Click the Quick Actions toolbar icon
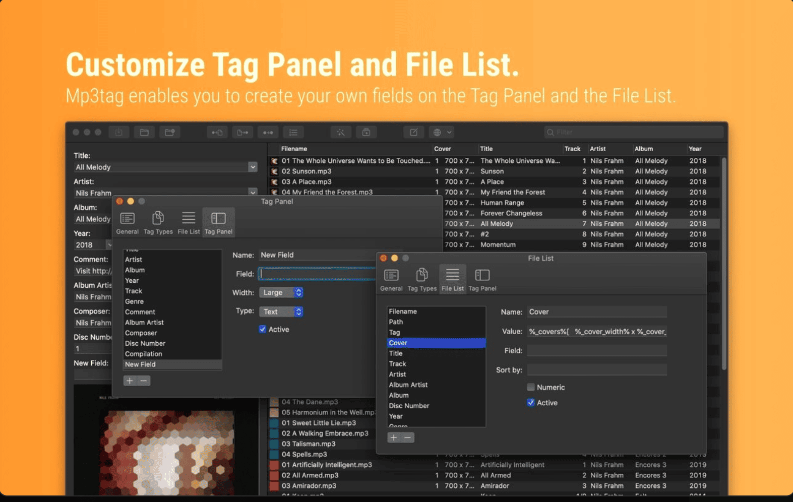Viewport: 793px width, 502px height. point(366,133)
